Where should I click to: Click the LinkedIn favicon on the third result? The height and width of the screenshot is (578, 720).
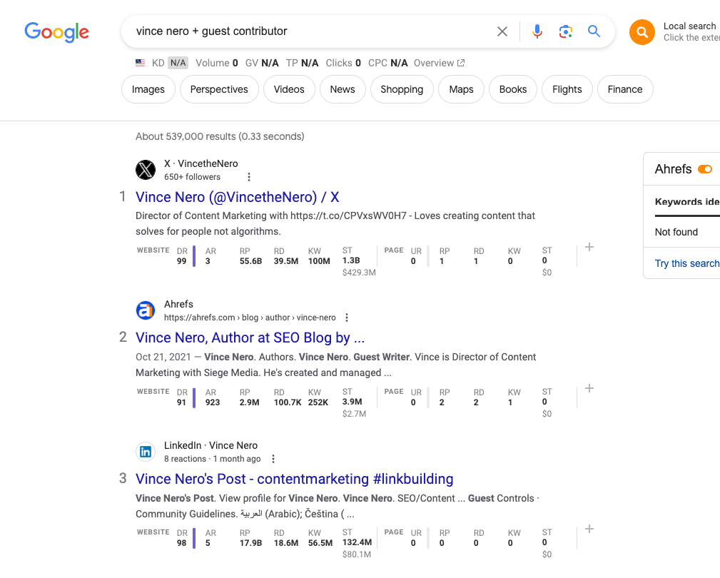[145, 452]
